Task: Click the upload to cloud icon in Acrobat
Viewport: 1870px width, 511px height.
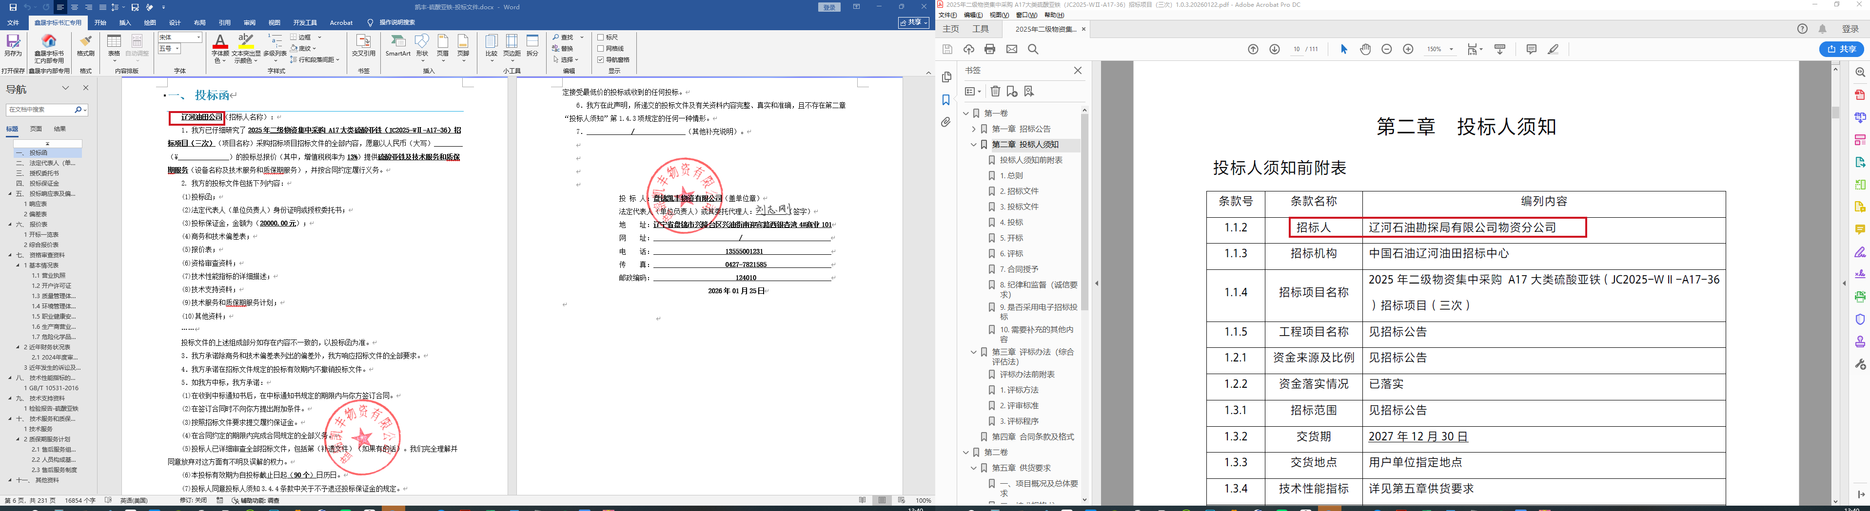Action: pos(968,49)
